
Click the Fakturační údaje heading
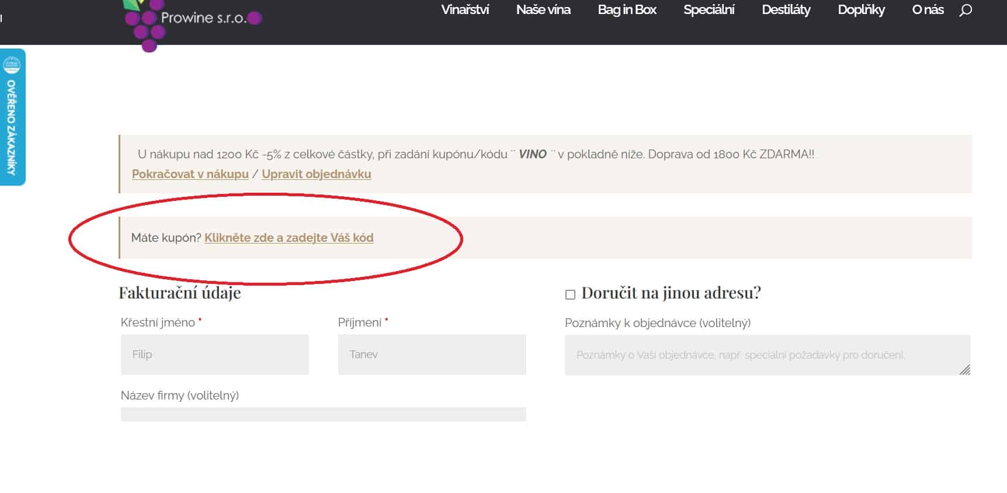(180, 293)
